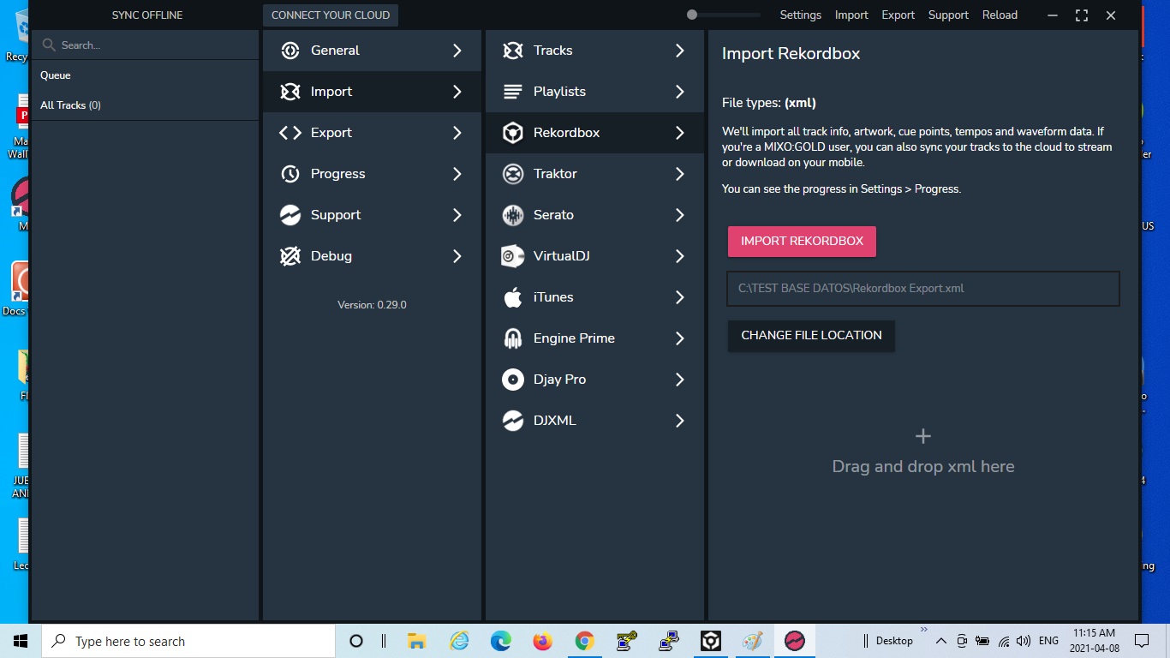The image size is (1170, 658).
Task: Click the Serato waveform icon
Action: [x=512, y=215]
